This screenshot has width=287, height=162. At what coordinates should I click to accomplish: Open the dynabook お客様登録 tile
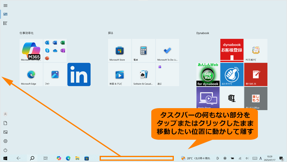coord(232,50)
